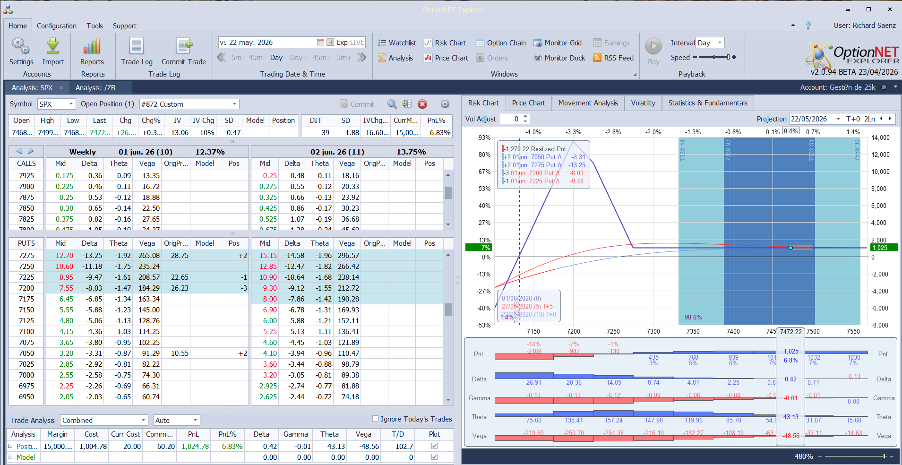Open the RSS Feed window
902x465 pixels.
[x=613, y=58]
